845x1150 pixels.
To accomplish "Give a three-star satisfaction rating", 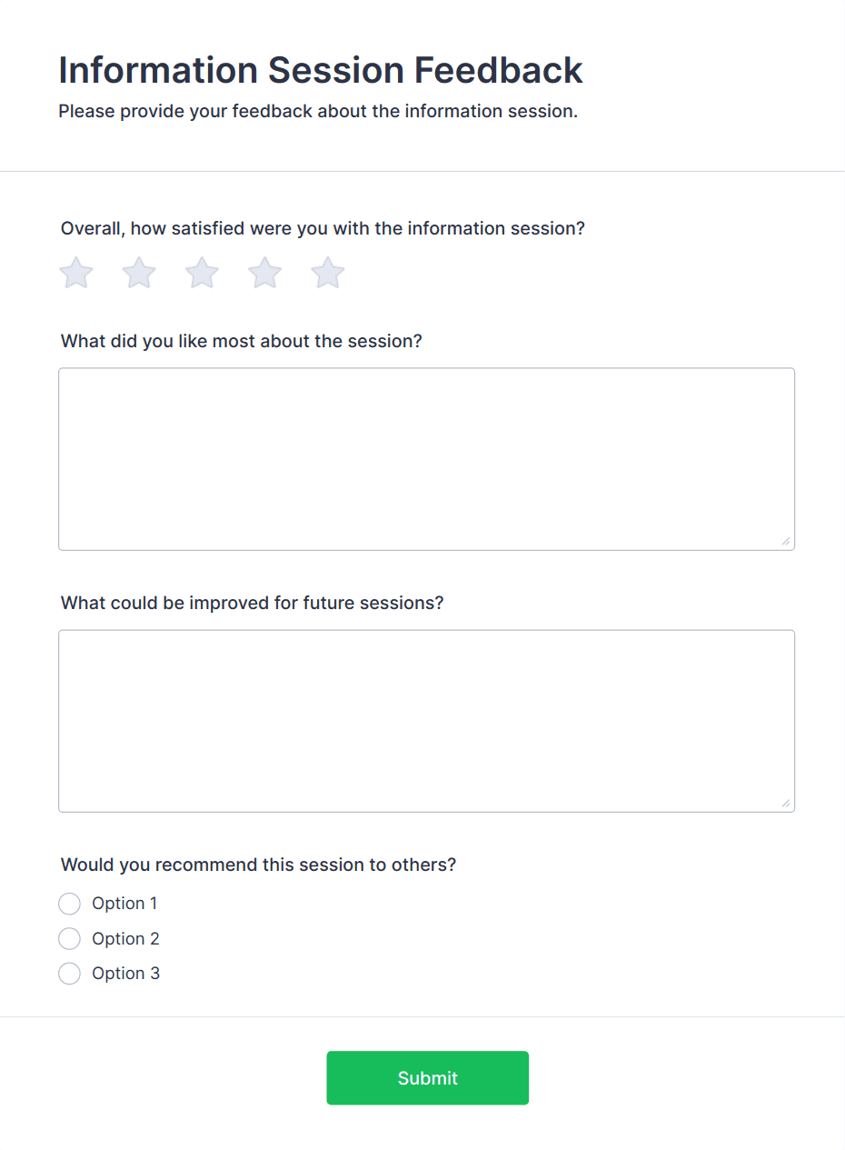I will coord(202,273).
